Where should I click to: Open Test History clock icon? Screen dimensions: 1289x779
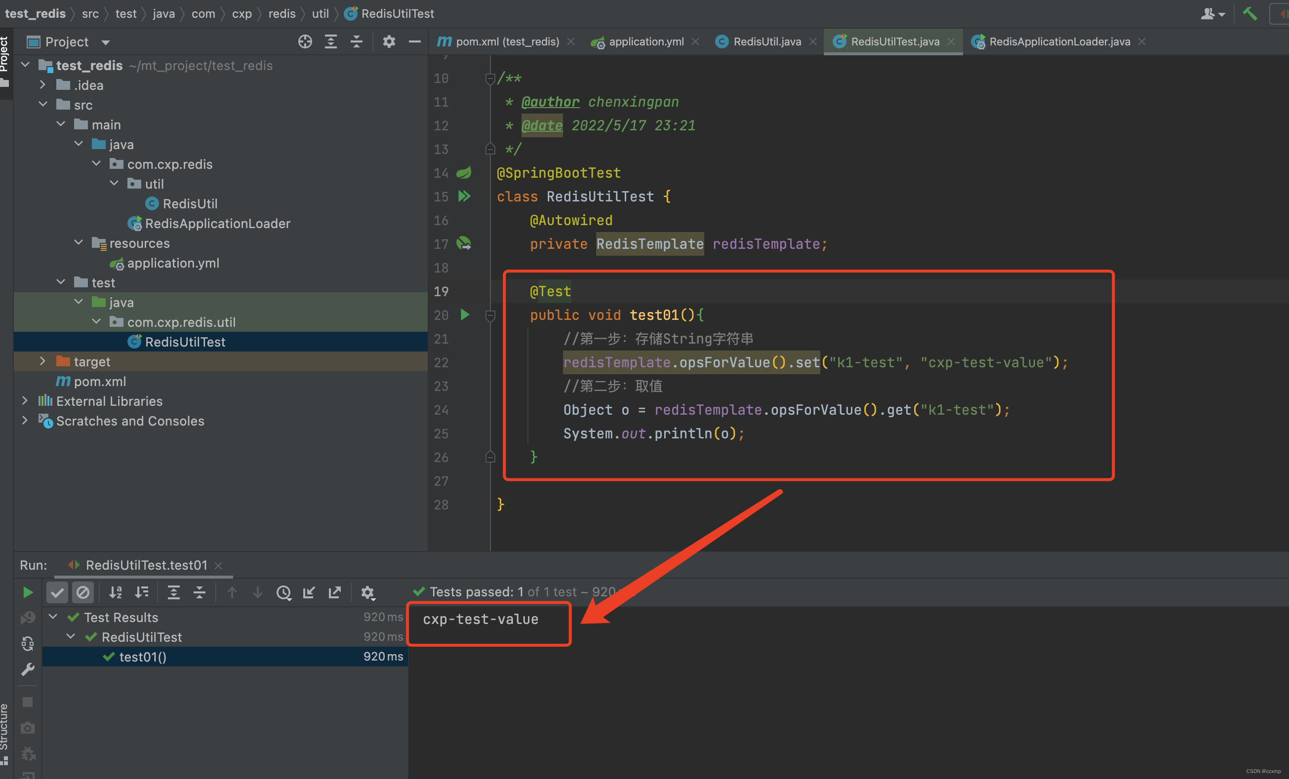(283, 592)
